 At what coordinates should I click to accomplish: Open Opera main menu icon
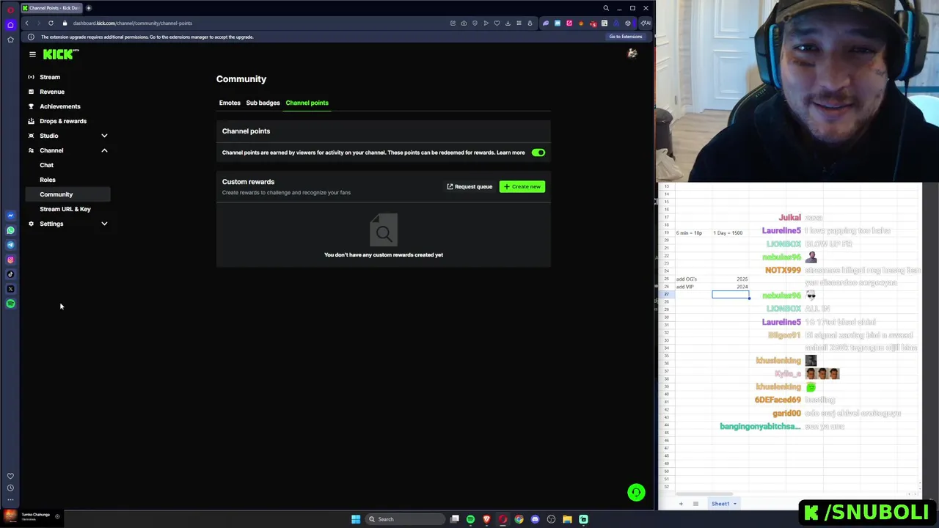pyautogui.click(x=10, y=9)
